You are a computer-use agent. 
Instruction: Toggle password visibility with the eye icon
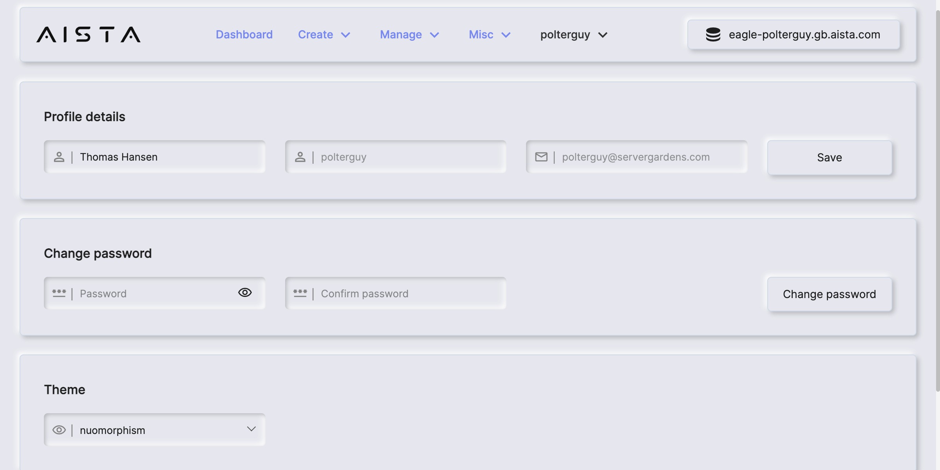click(x=245, y=293)
